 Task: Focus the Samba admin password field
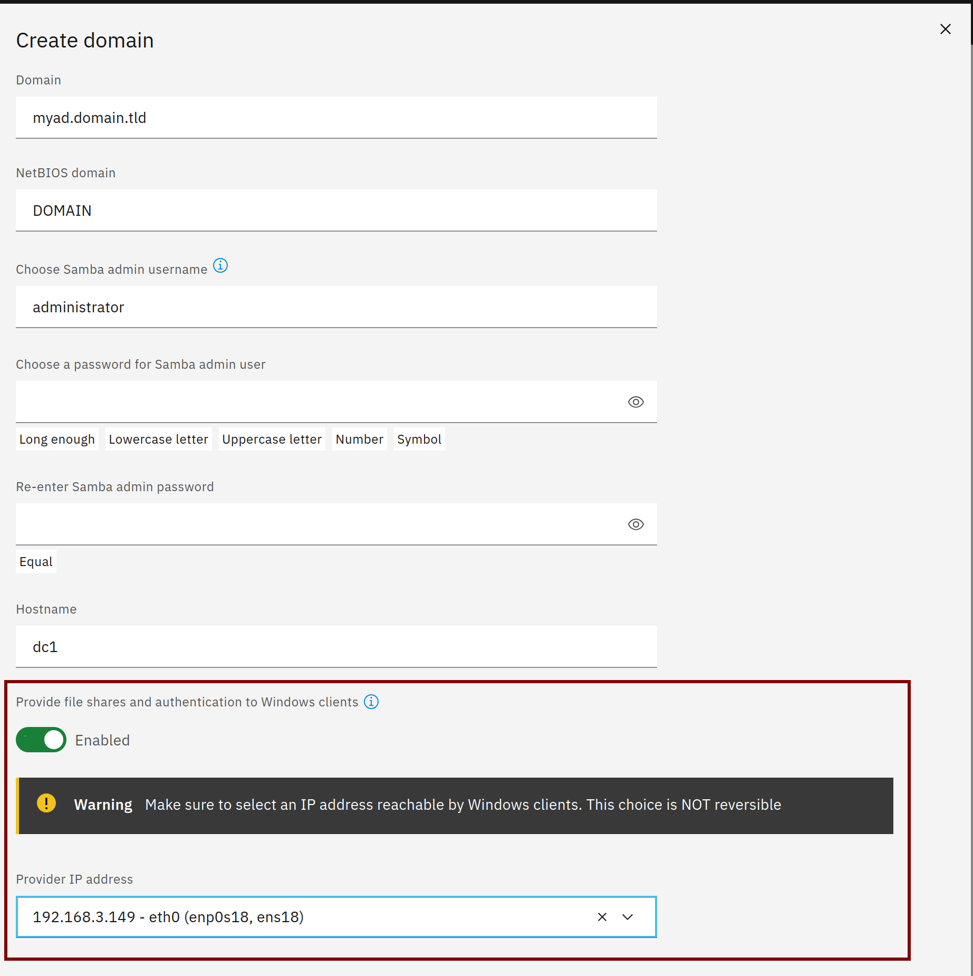(x=316, y=402)
